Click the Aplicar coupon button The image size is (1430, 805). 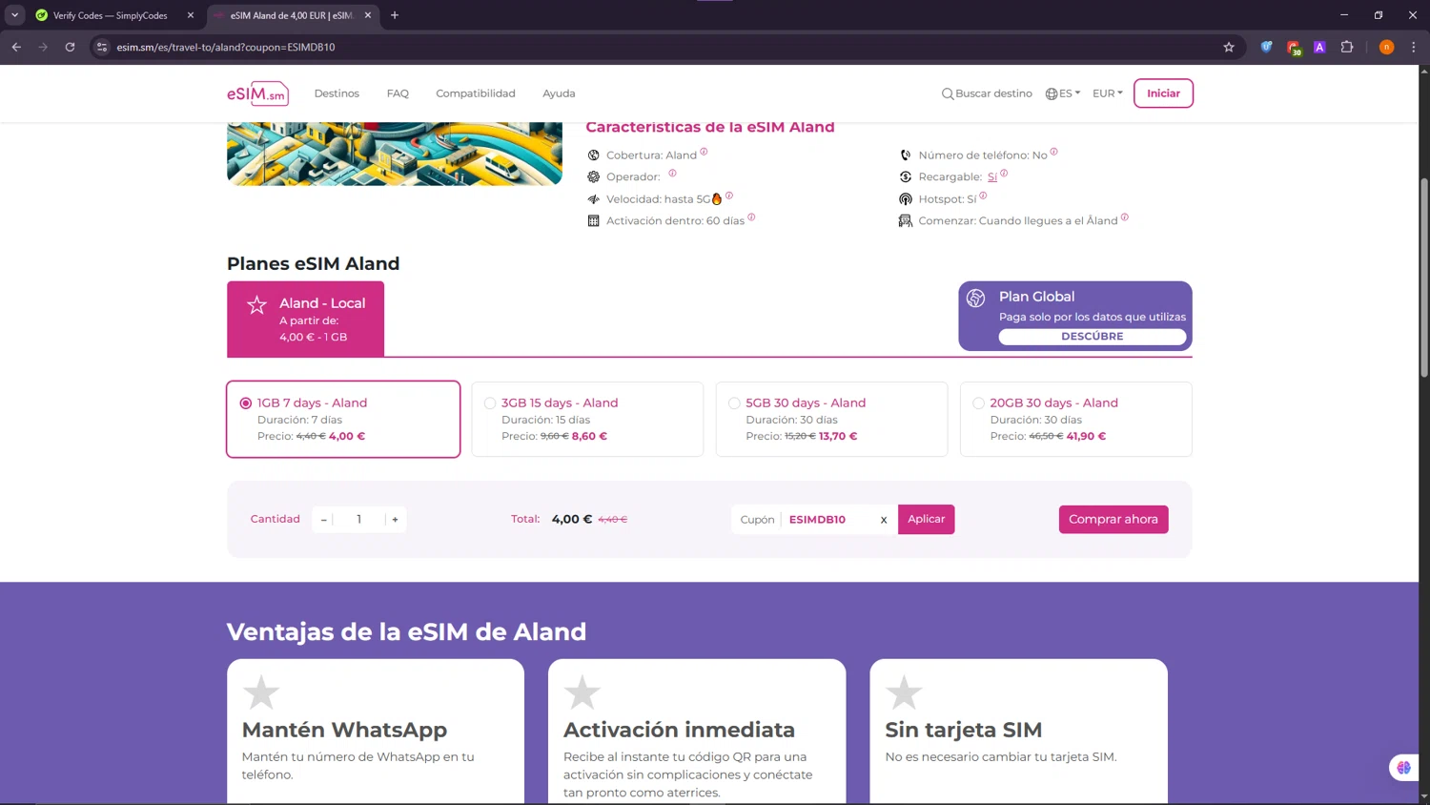tap(926, 519)
